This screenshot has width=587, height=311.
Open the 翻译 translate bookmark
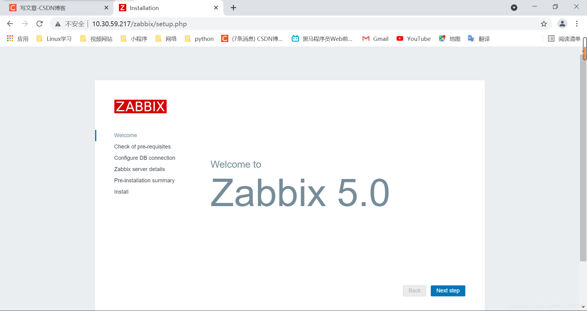click(479, 39)
